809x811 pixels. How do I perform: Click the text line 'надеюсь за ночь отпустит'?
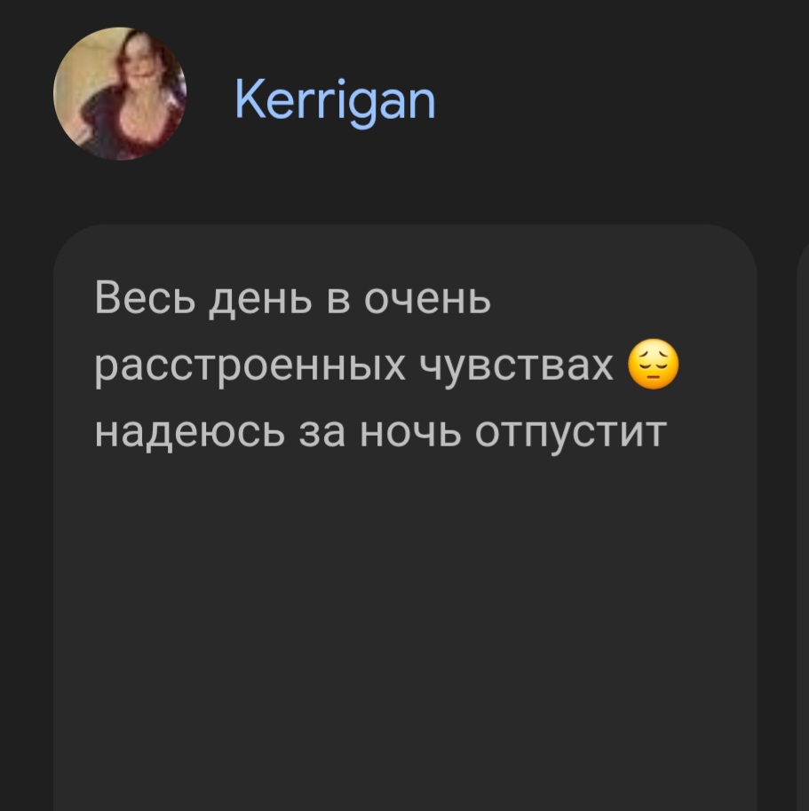coord(380,432)
